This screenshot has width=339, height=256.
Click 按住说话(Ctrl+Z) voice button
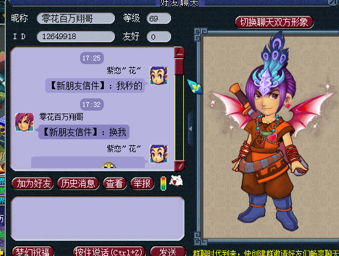point(109,252)
